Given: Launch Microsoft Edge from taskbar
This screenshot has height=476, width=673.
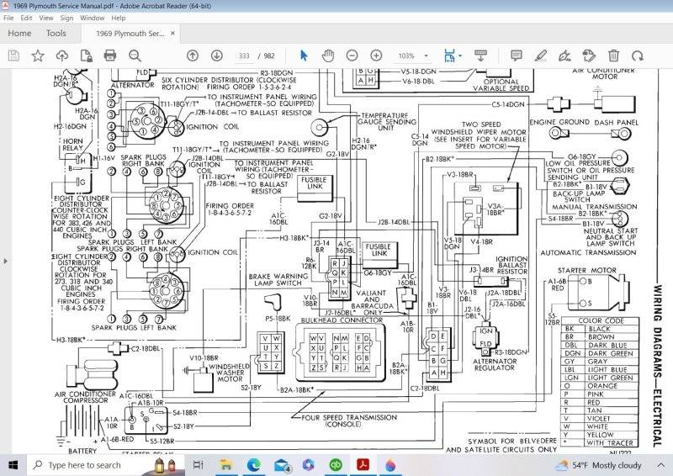Looking at the screenshot, I should tap(254, 465).
